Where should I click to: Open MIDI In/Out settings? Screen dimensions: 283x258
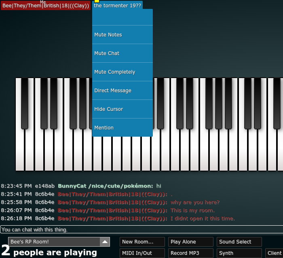(x=142, y=253)
